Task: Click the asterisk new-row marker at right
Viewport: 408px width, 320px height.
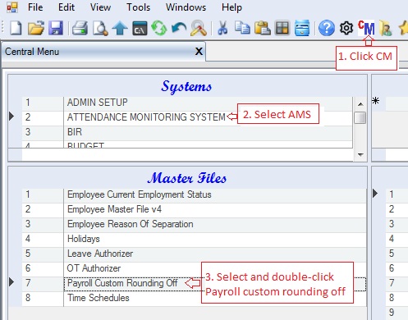Action: click(x=376, y=101)
